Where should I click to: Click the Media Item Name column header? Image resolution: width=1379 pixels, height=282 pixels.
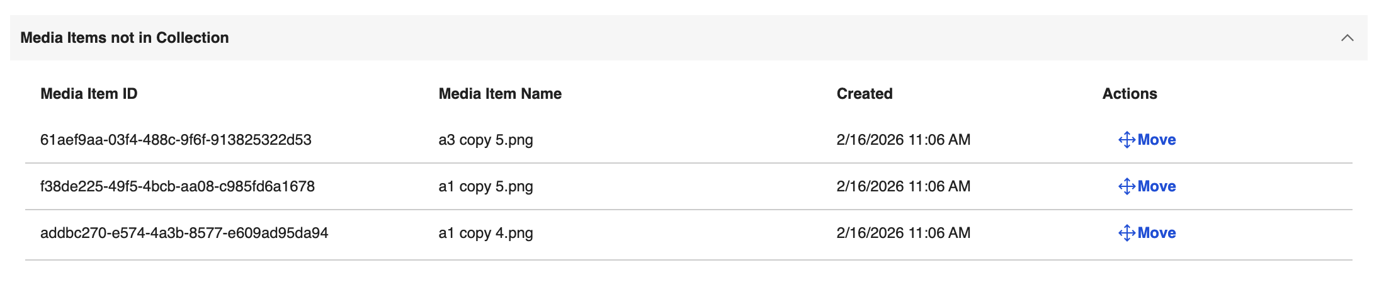click(500, 94)
